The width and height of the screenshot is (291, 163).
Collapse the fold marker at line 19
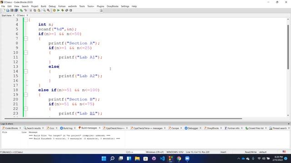(26, 95)
